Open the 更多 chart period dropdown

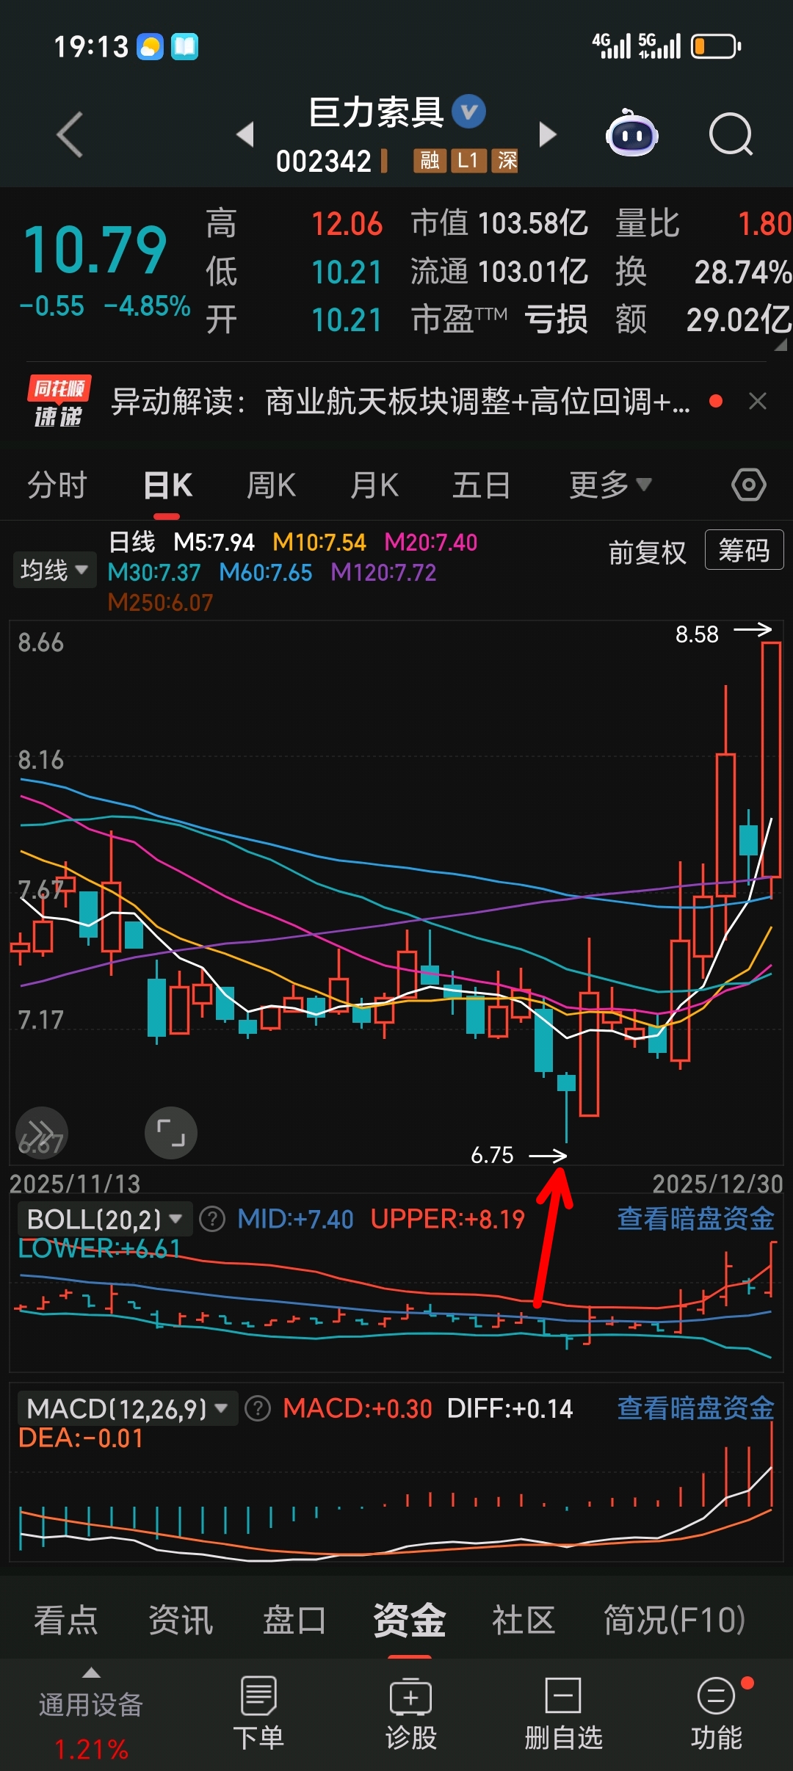(610, 485)
